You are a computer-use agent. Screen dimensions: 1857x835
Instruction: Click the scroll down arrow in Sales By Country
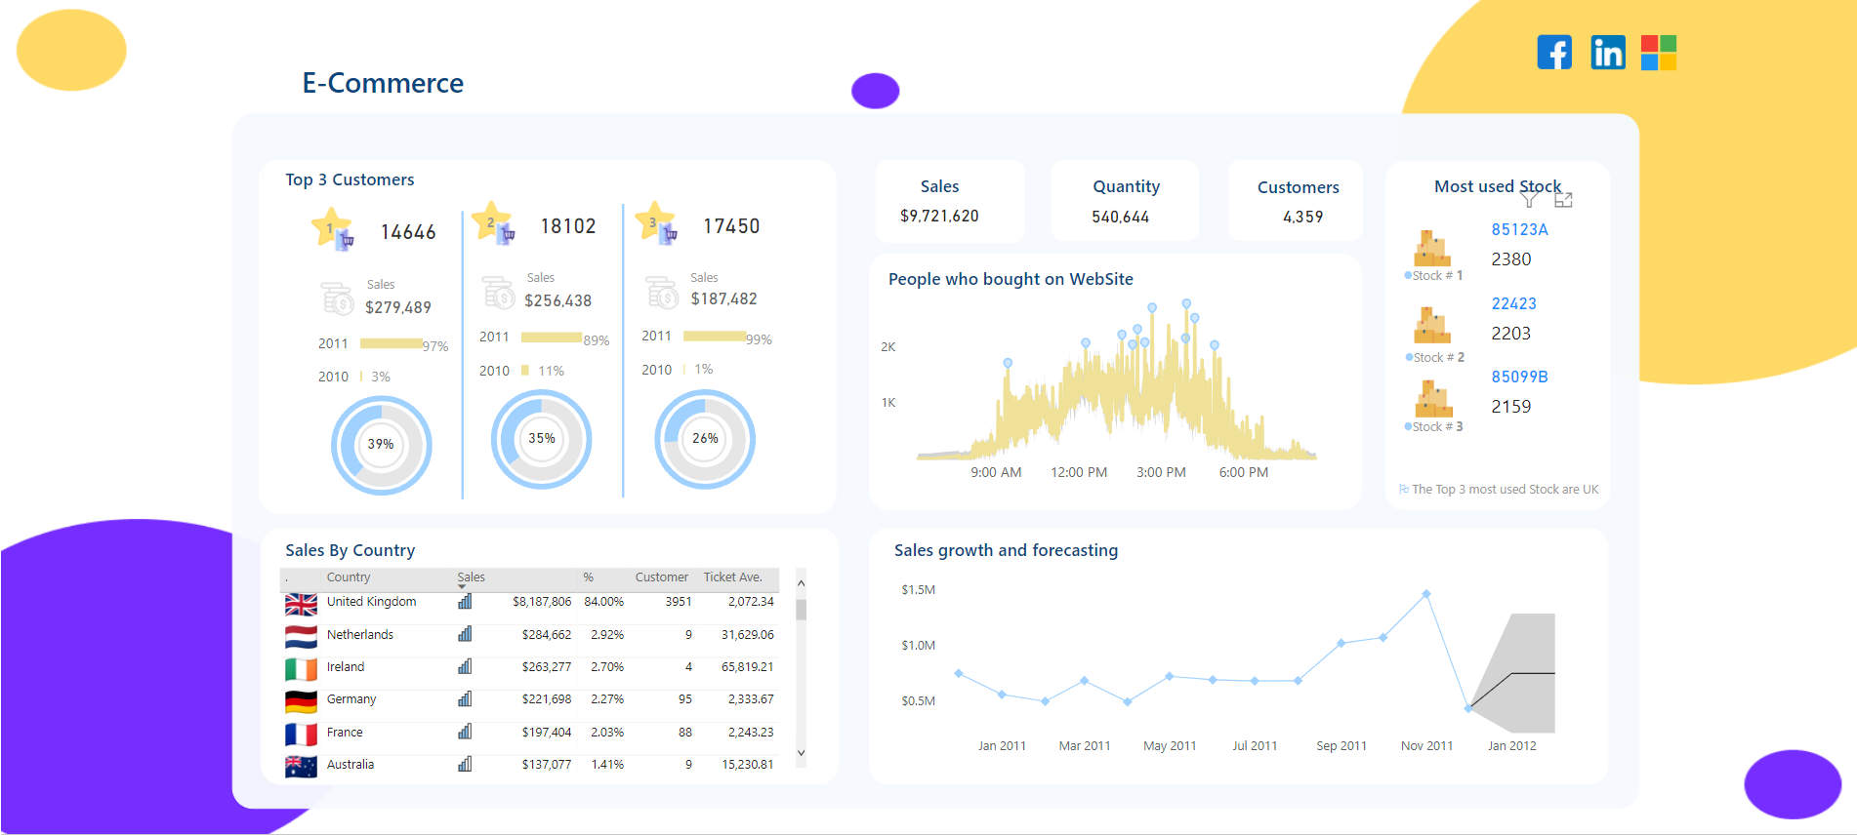(801, 753)
